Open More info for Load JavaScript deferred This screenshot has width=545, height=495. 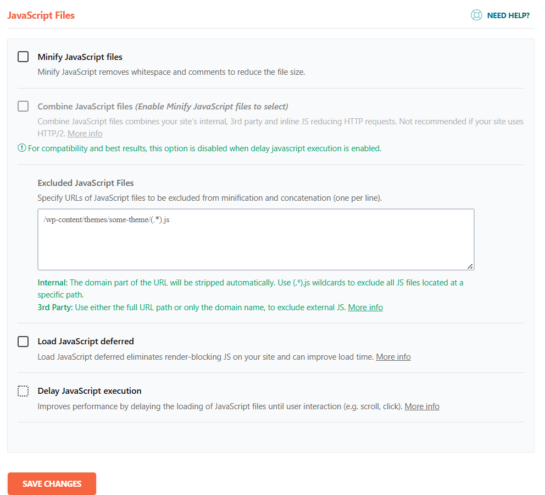[x=393, y=357]
